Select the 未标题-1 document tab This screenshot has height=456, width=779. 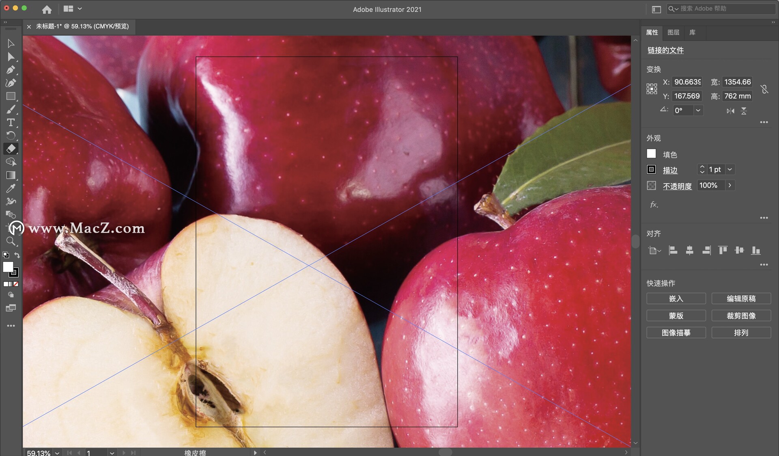coord(82,26)
